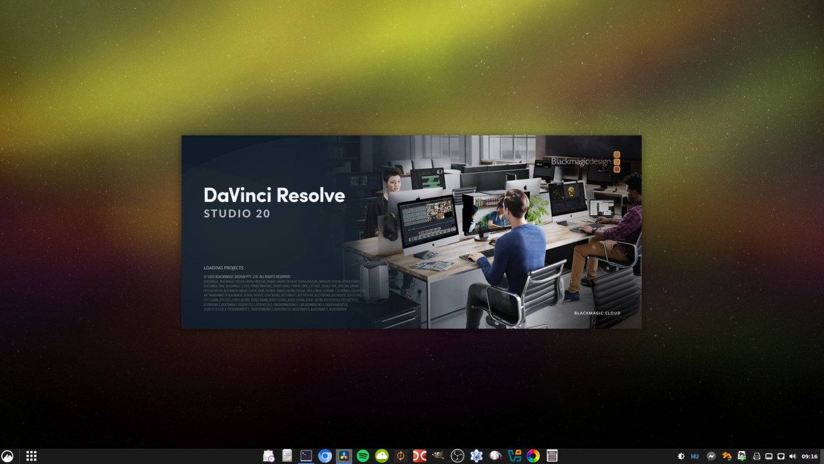Show the applications grid overview

click(x=31, y=456)
